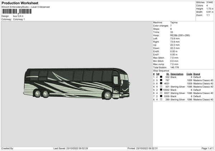Viewport: 215px width, 151px height.
Task: Click stitch count '289' in row 8
Action: (x=167, y=99)
